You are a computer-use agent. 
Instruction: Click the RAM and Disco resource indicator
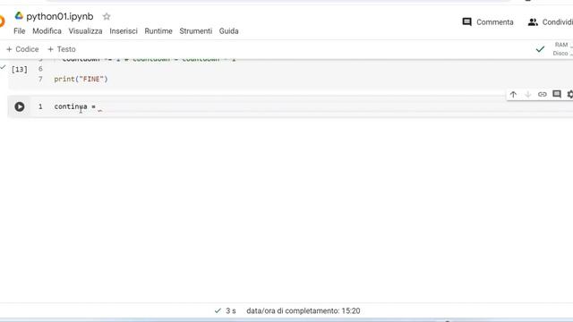point(563,49)
